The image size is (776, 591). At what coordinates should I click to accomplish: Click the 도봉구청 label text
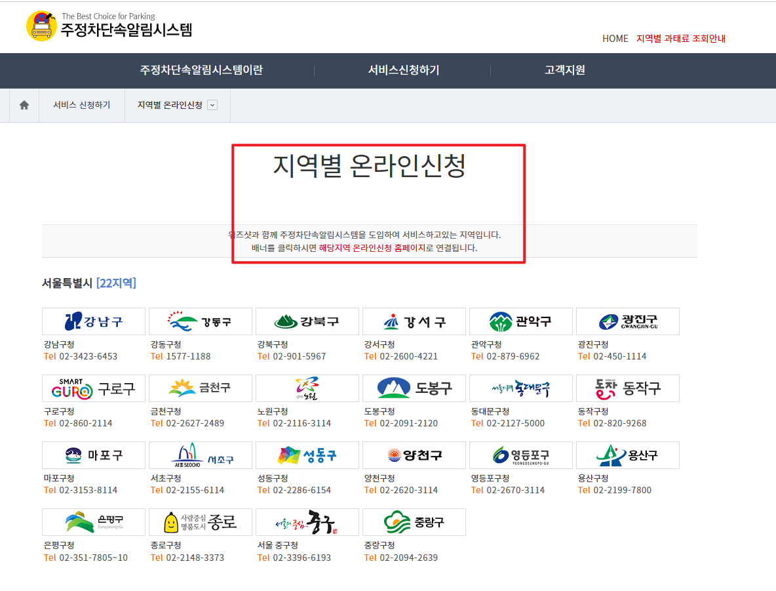(379, 411)
